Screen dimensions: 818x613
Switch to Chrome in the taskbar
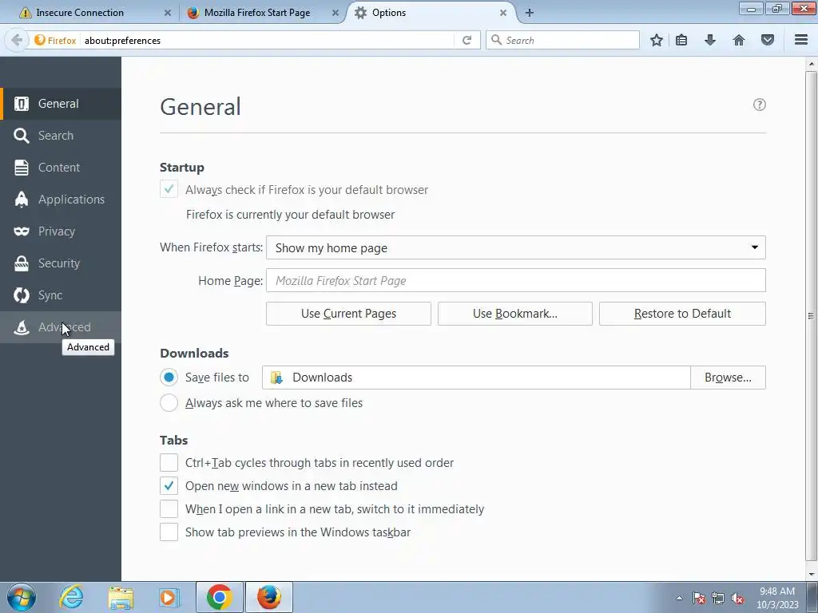(219, 597)
